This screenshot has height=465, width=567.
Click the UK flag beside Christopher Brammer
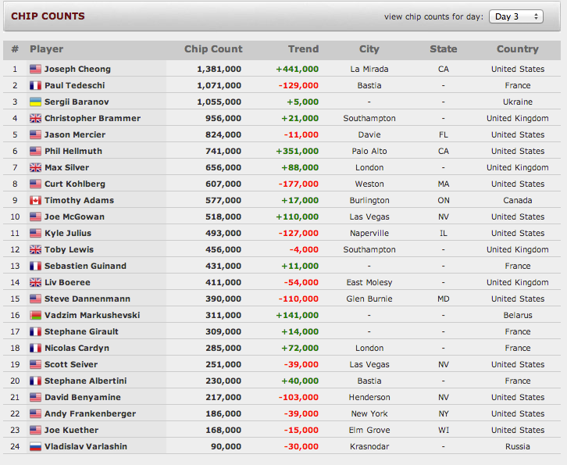coord(35,118)
